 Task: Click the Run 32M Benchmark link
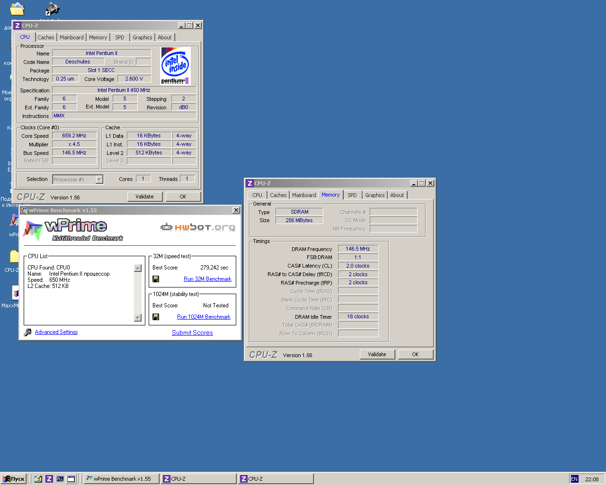pos(207,279)
